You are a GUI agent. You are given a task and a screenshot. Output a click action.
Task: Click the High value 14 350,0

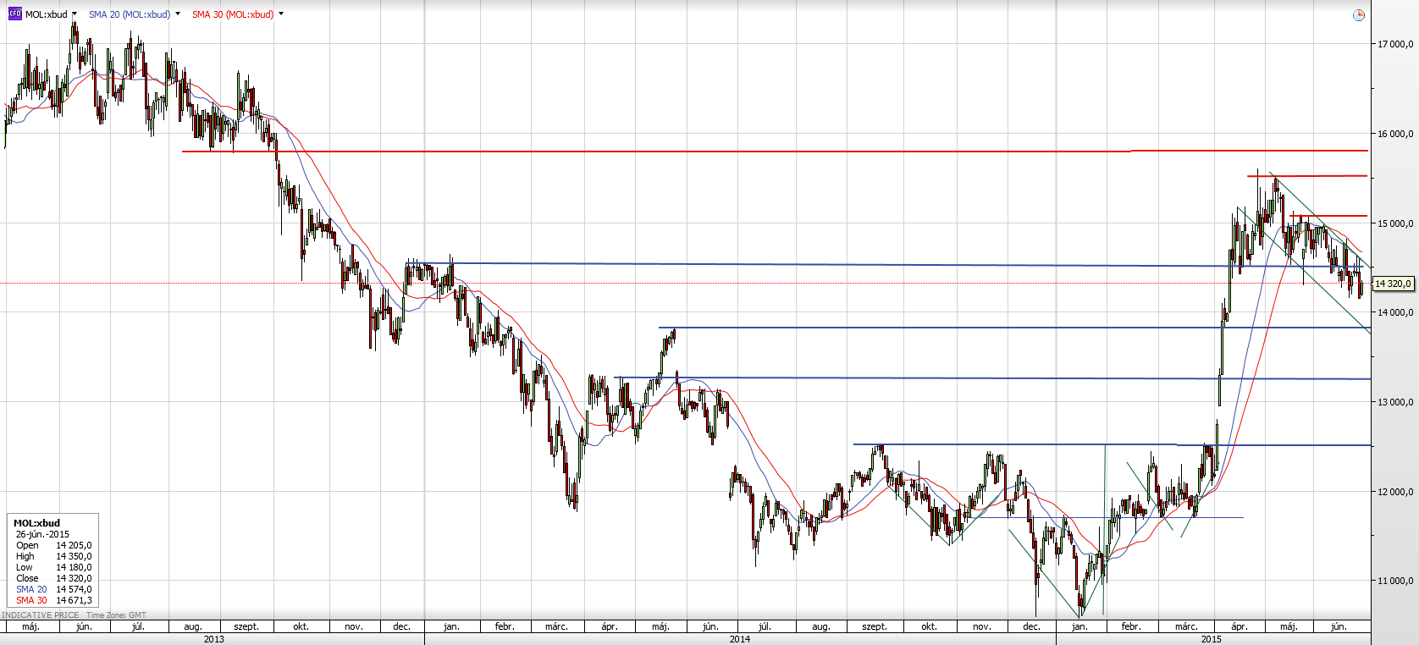coord(74,556)
